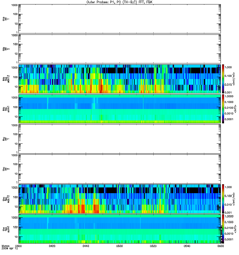The width and height of the screenshot is (239, 255).
Task: Click the '0400' time axis label
Action: tap(18, 246)
